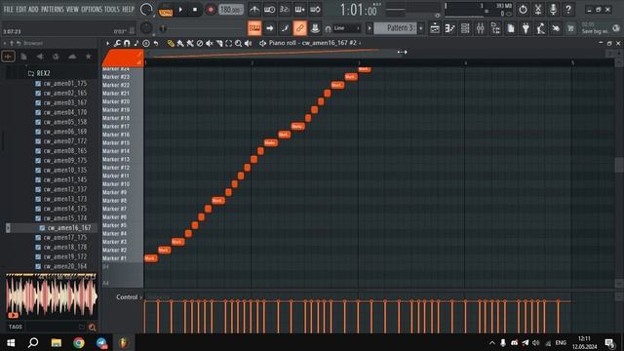Click the piano roll vertical scrollbar
The image size is (624, 351).
tap(619, 165)
